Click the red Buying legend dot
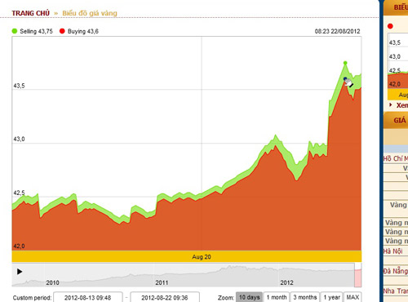408x302 pixels. [62, 31]
